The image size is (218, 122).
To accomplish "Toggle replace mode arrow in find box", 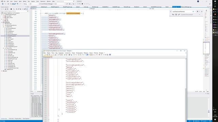I will [171, 12].
